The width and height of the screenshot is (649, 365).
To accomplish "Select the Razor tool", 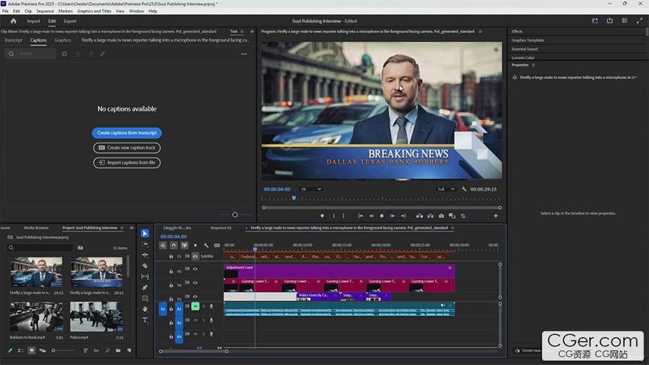I will (x=145, y=265).
